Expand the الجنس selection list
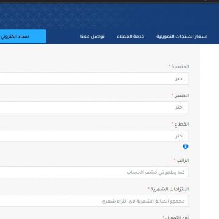This screenshot has width=219, height=219. [x=94, y=107]
